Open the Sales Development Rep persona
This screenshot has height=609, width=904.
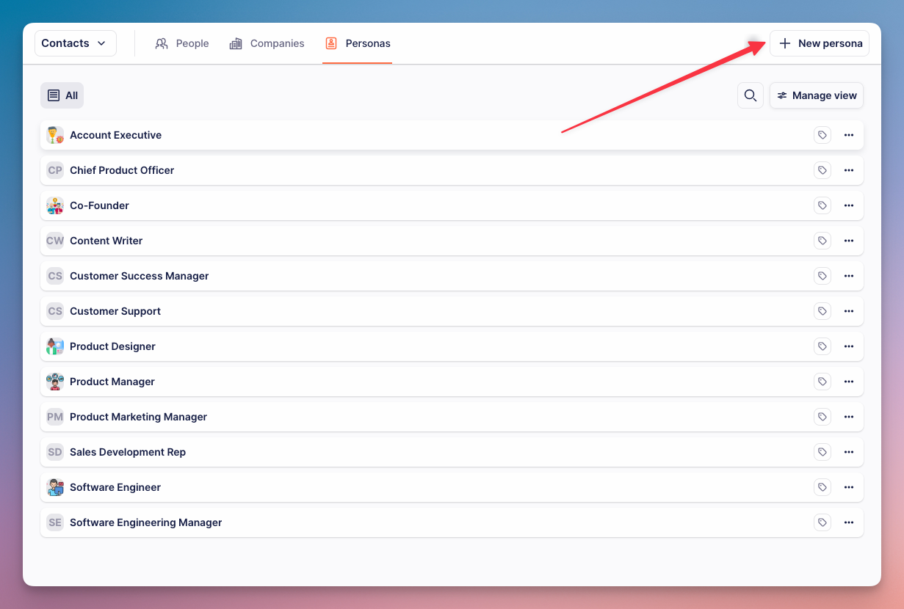pos(128,452)
